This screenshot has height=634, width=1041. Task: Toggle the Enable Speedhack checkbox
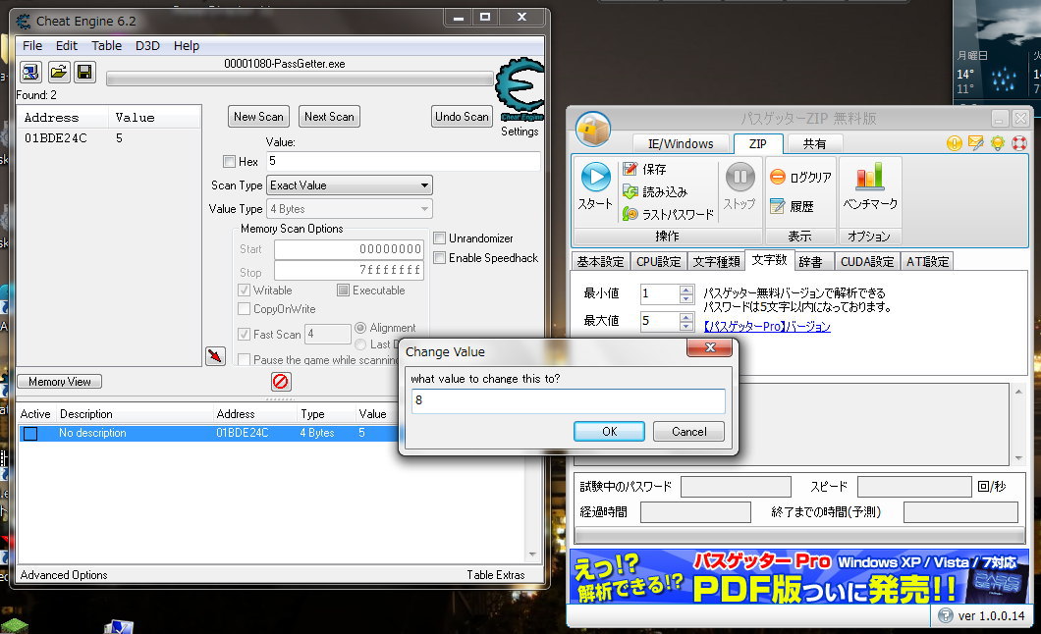pyautogui.click(x=440, y=258)
